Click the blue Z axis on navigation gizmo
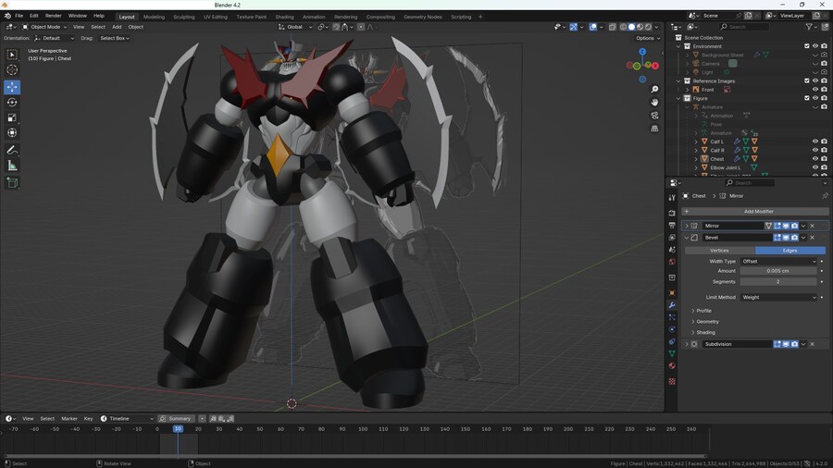 pos(643,52)
